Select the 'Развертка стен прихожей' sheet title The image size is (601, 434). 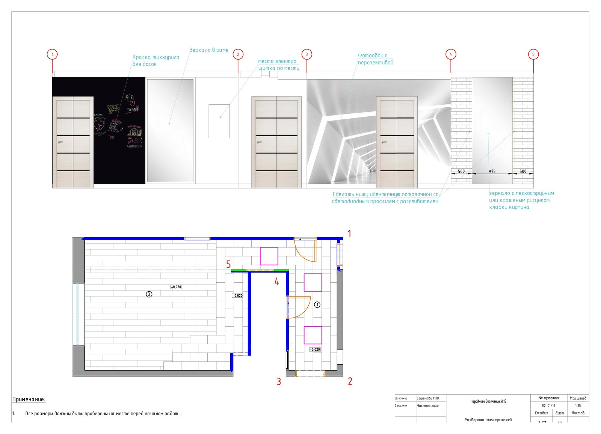point(488,420)
